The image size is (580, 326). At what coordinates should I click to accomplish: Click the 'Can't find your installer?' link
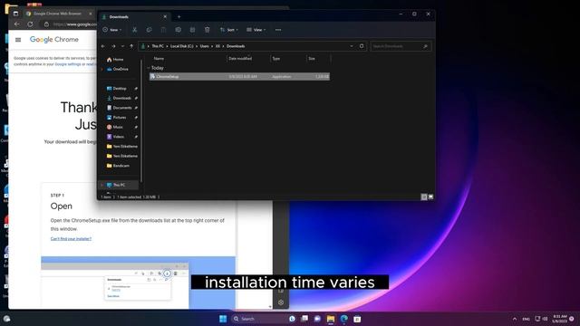[x=71, y=239]
